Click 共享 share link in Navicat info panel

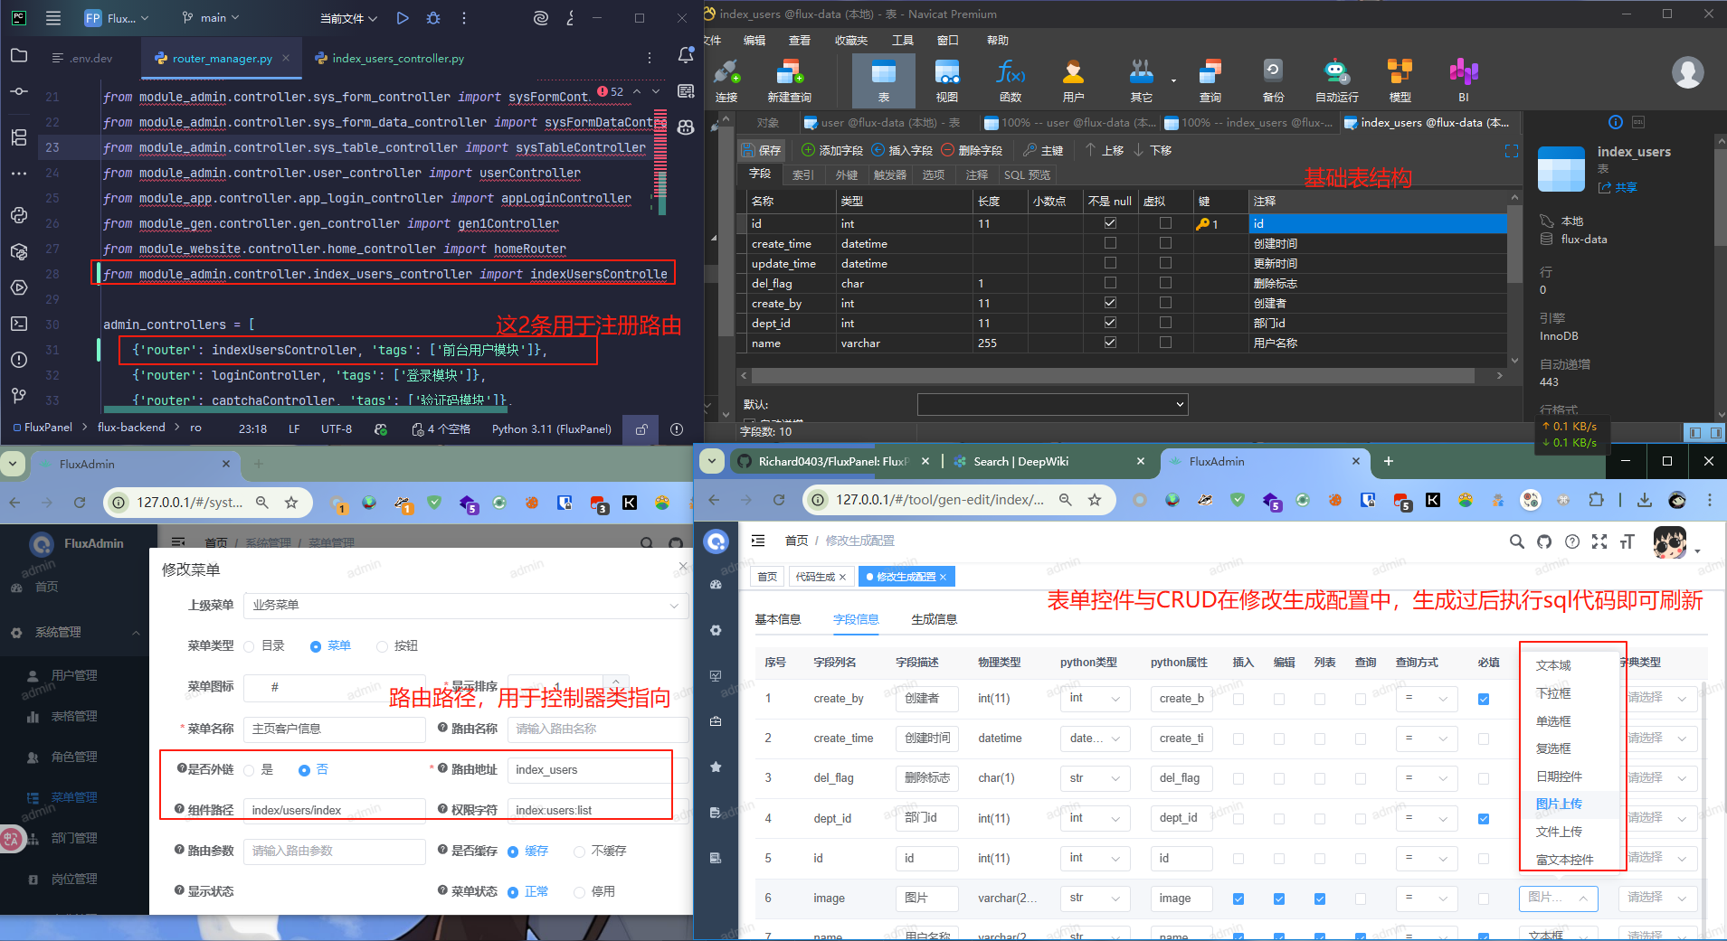tap(1618, 187)
